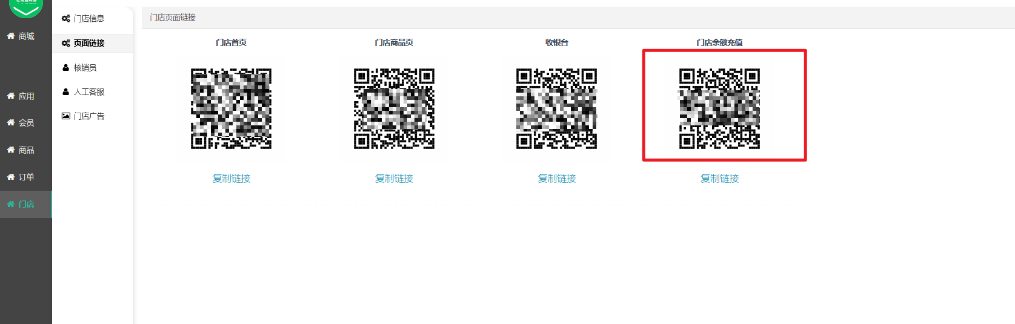Click the highlighted 门店余额充值 QR code
The height and width of the screenshot is (324, 1015).
point(720,108)
